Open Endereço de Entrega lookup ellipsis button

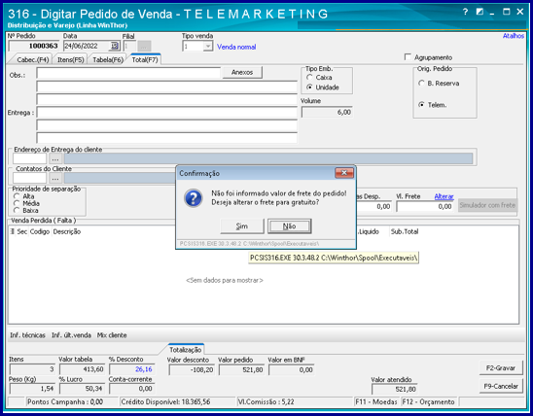coord(55,158)
